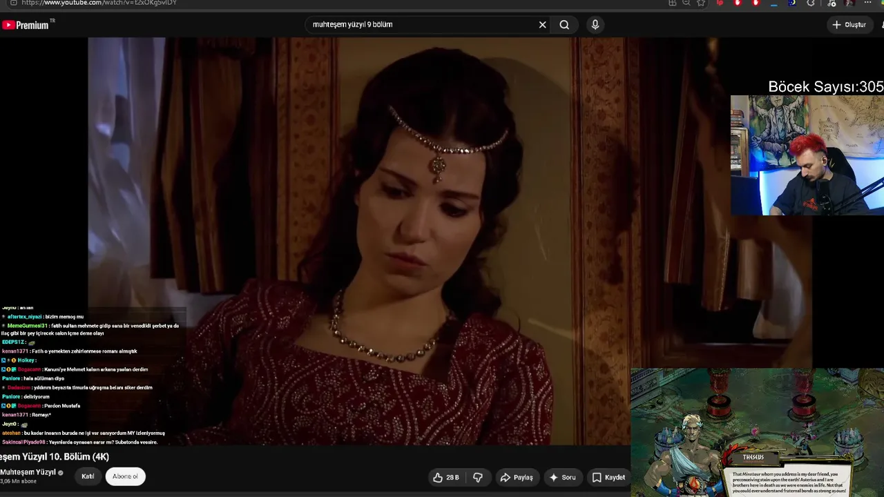Subscribe using the Abone ol button
Image resolution: width=884 pixels, height=497 pixels.
tap(125, 476)
